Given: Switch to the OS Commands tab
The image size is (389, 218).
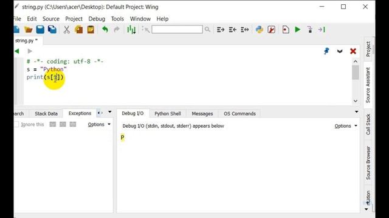Looking at the screenshot, I should 239,113.
